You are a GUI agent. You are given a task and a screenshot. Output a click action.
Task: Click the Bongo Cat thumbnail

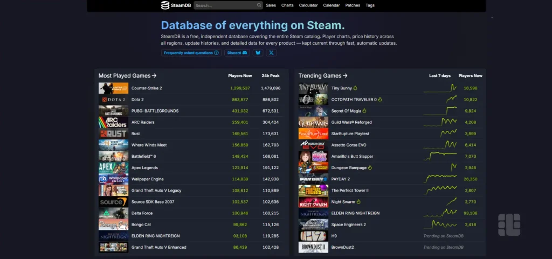click(x=113, y=225)
